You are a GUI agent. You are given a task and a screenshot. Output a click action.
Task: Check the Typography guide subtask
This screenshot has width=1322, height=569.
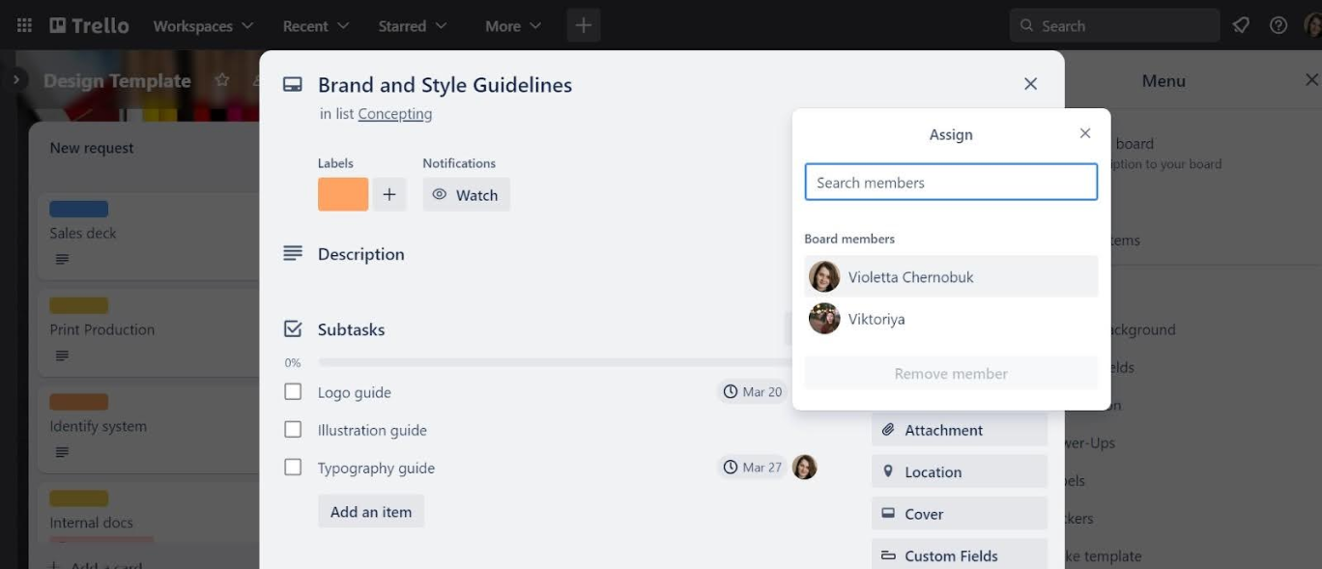[293, 468]
